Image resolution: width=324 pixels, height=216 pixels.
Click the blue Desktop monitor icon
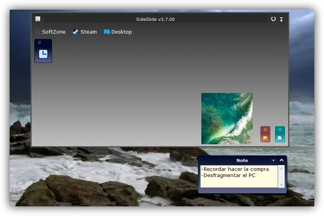106,32
